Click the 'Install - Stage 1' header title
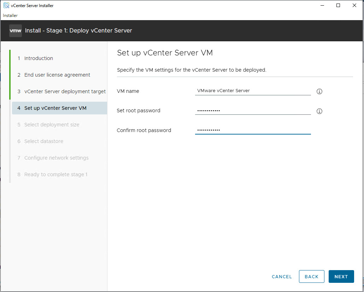The image size is (364, 292). point(78,31)
